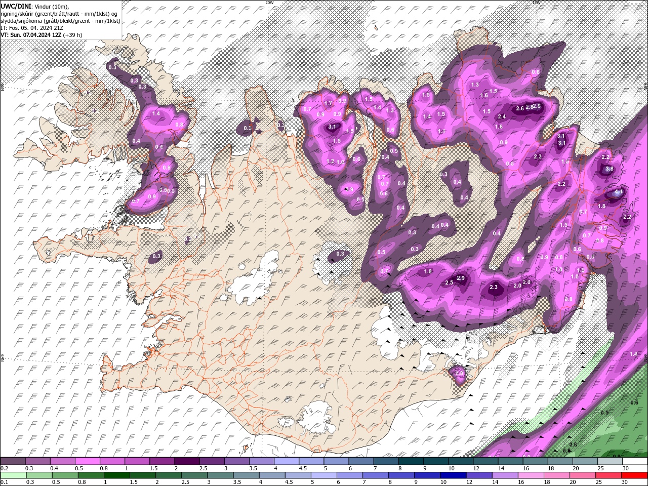Click the "20W" longitude label

(x=269, y=3)
